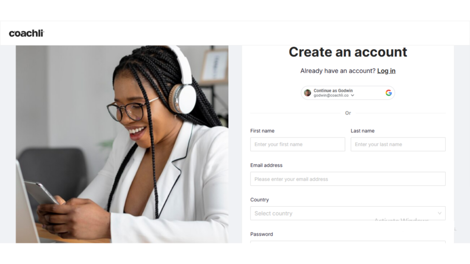Click the Create an account heading
470x264 pixels.
(348, 52)
